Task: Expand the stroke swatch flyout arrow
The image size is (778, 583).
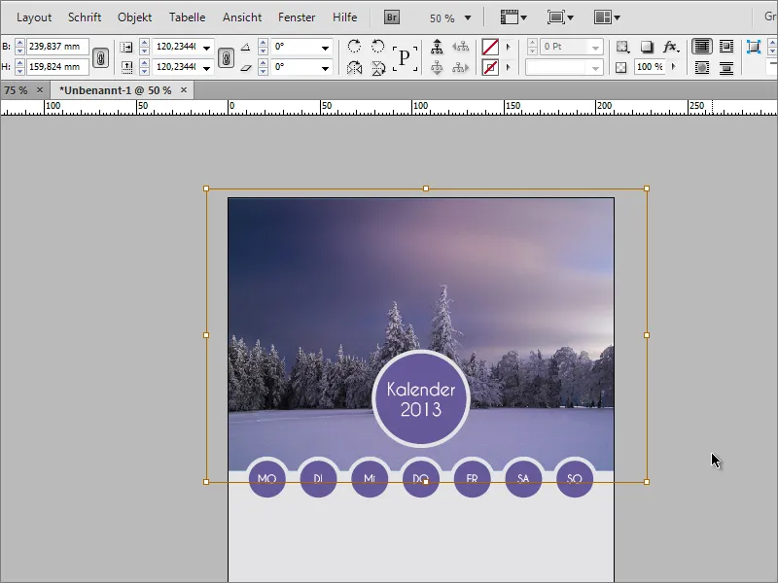Action: [x=508, y=67]
